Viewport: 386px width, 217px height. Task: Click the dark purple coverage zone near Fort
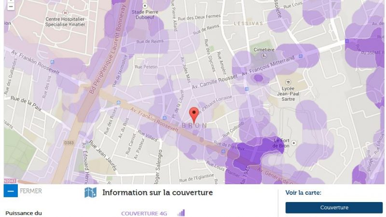coord(256,150)
